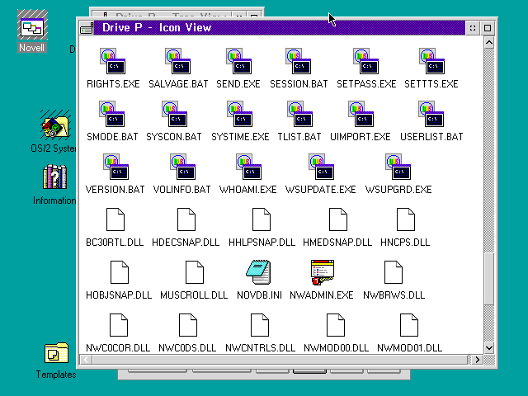Click the NWBRWS.DLL file icon

click(394, 272)
